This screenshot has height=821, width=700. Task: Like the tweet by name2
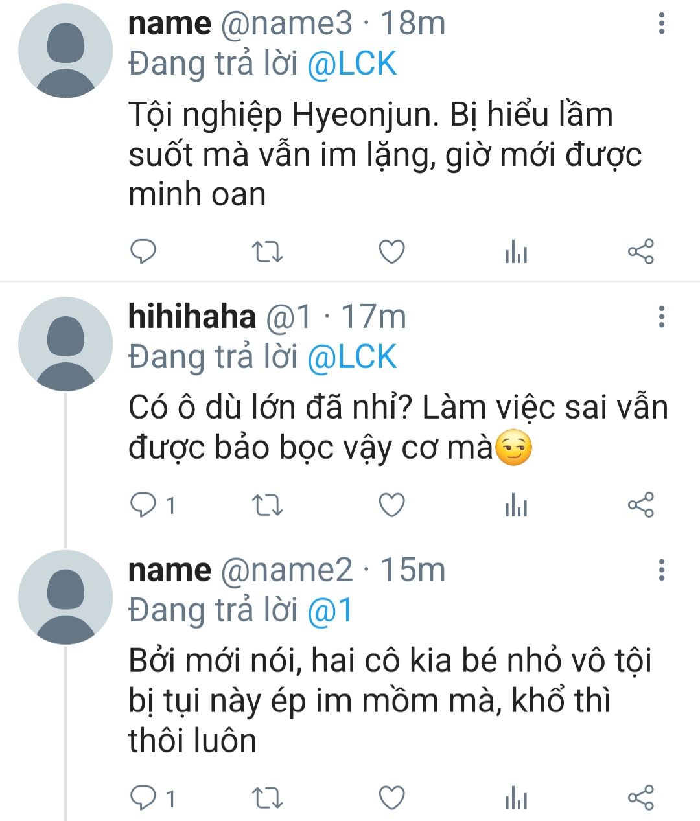click(x=391, y=798)
